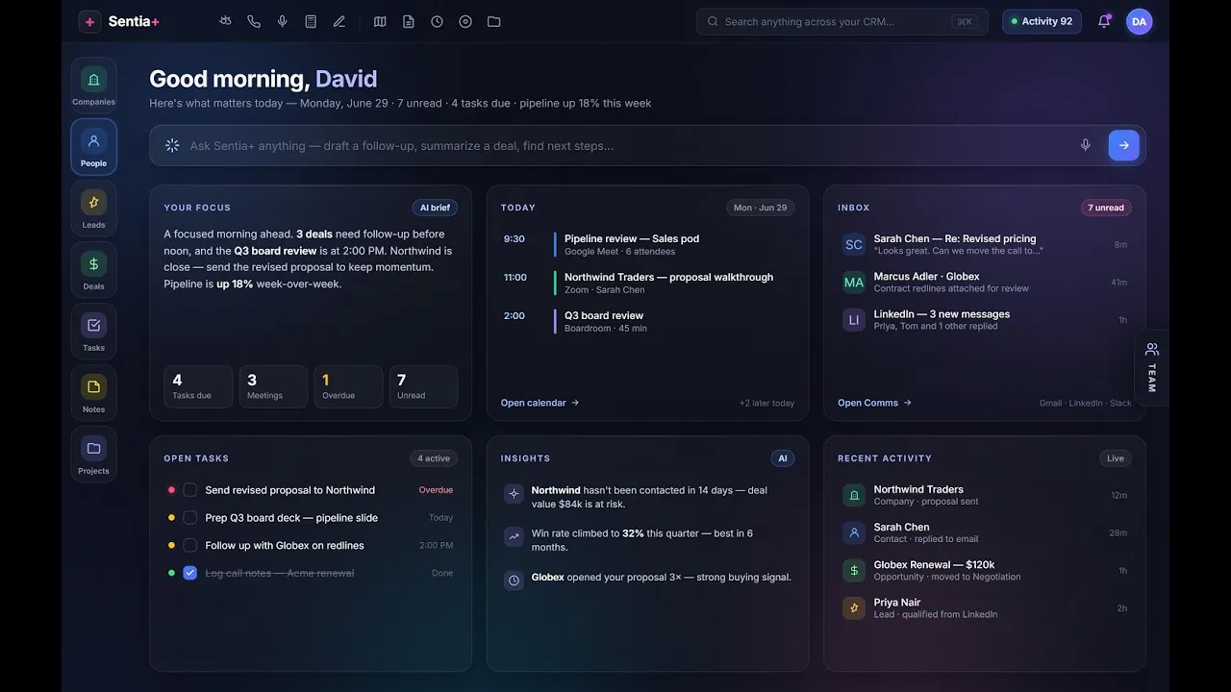Uncheck the Log call notes task

pyautogui.click(x=190, y=573)
